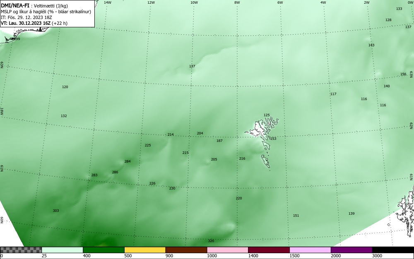Click the value '133' on the map
The height and width of the screenshot is (259, 414).
point(399,9)
